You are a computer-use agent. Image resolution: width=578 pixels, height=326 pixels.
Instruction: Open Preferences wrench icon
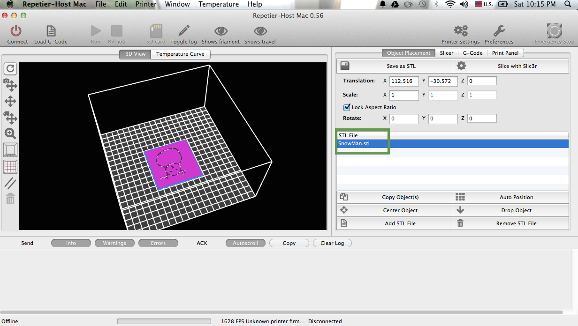[x=499, y=31]
